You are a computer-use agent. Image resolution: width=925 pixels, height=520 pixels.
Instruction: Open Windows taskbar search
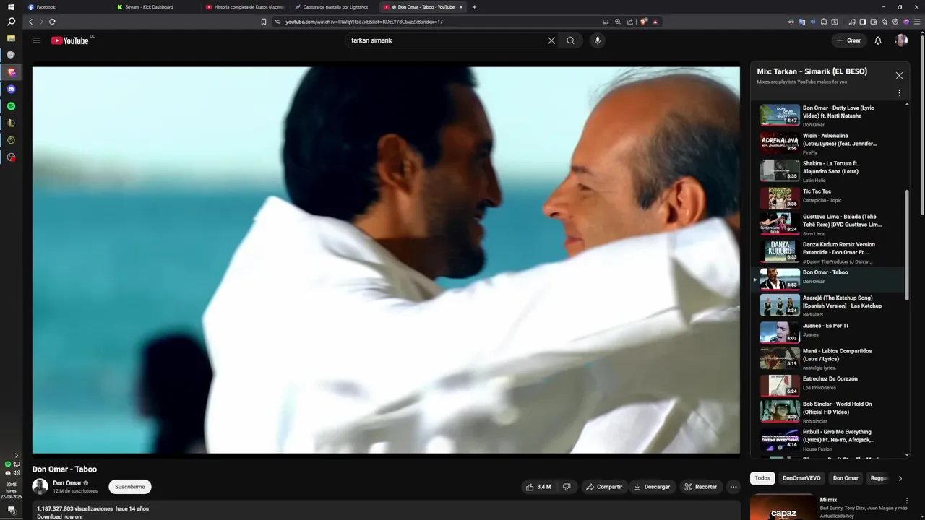click(11, 22)
